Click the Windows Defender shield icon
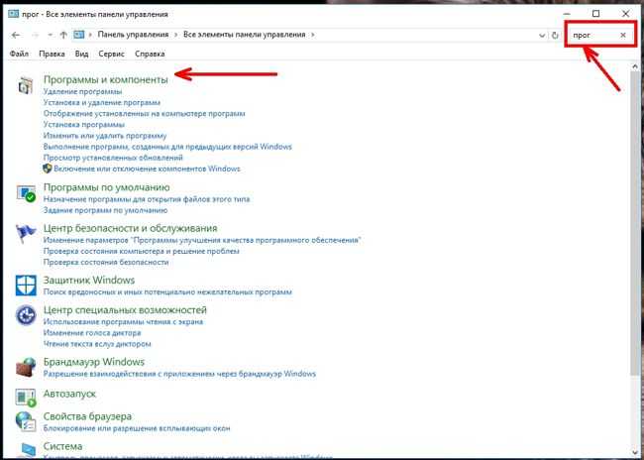Viewport: 644px width, 460px height. click(26, 286)
